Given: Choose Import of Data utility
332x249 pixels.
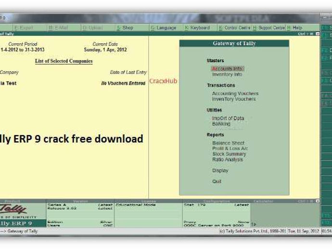Looking at the screenshot, I should [228, 118].
